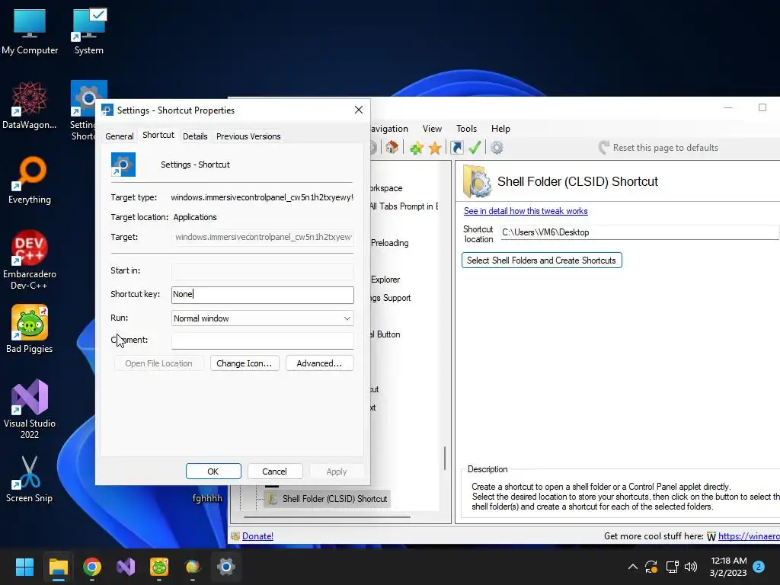Click Bad Piggies taskbar icon

pyautogui.click(x=159, y=567)
